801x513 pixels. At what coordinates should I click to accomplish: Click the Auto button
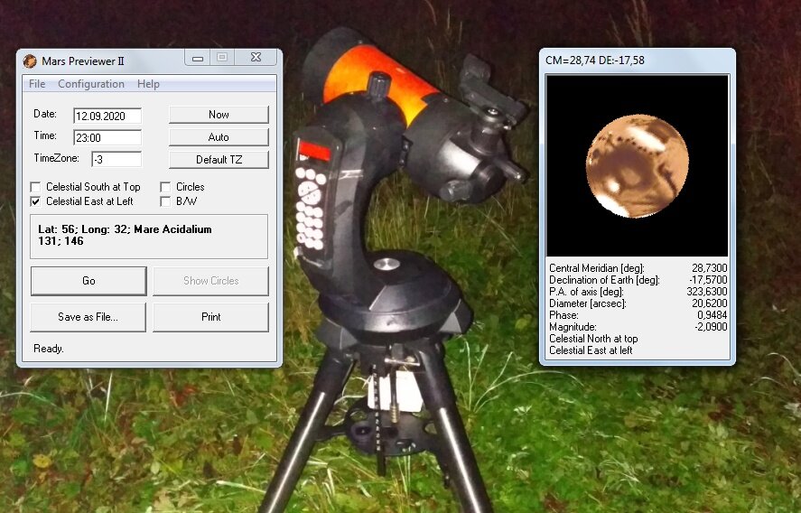(x=219, y=137)
